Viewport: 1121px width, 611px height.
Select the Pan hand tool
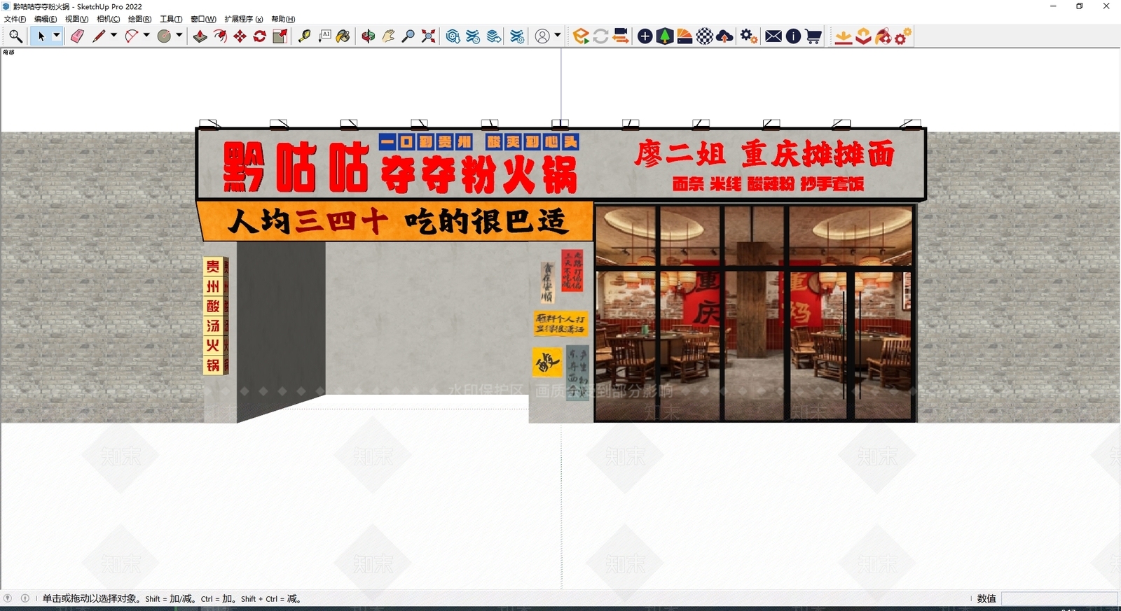tap(388, 36)
